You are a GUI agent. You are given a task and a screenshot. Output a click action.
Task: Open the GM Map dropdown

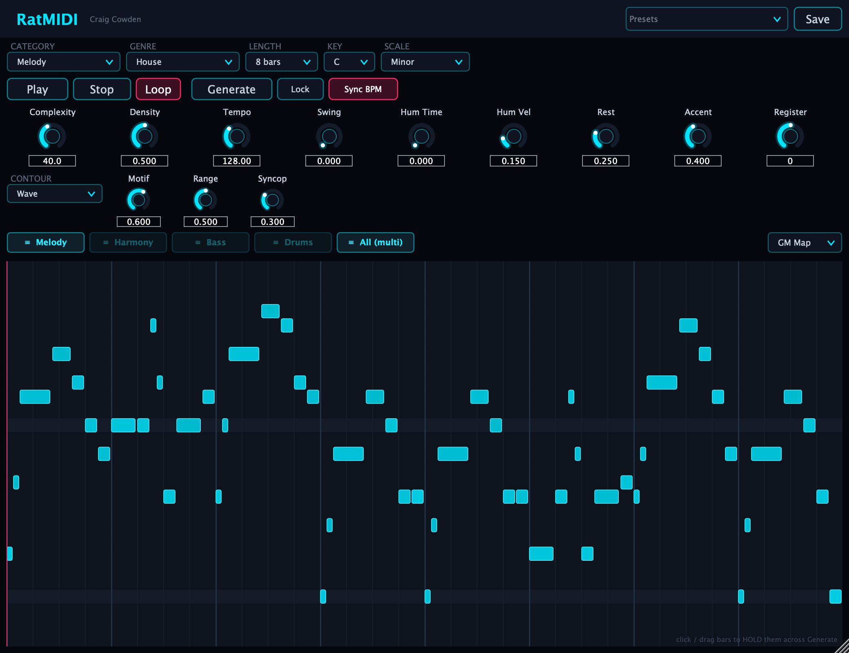(805, 242)
